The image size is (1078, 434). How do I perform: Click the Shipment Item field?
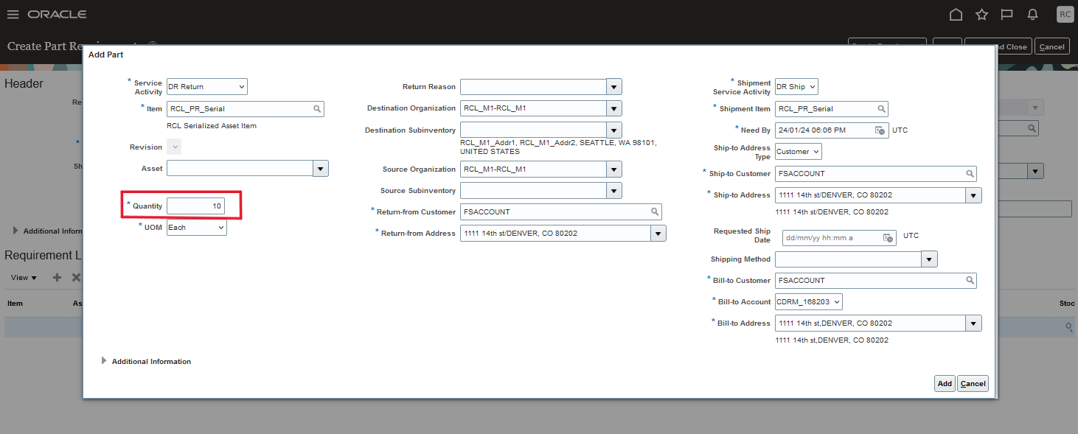(x=832, y=109)
